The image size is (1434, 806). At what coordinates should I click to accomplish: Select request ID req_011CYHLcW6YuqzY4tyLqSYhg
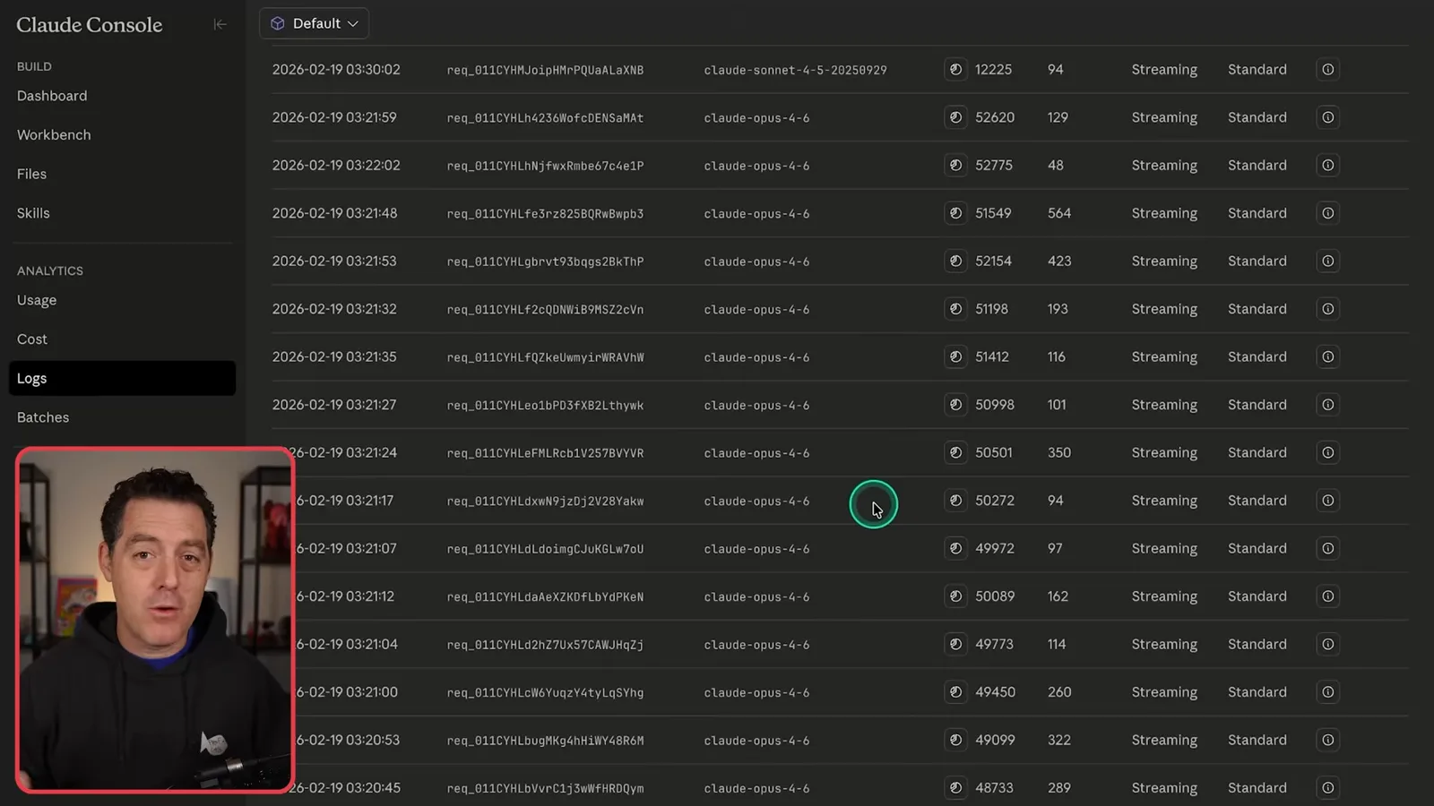click(x=545, y=693)
